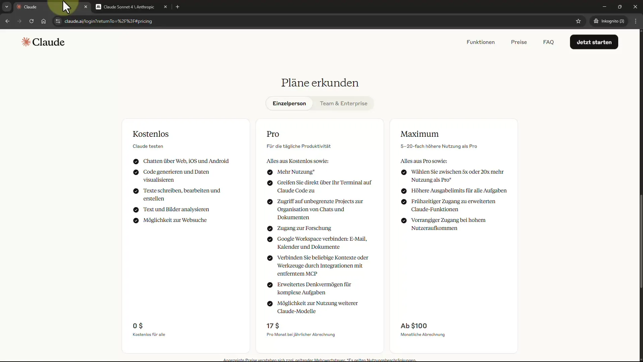The width and height of the screenshot is (643, 362).
Task: Close the Claude tab
Action: point(86,7)
